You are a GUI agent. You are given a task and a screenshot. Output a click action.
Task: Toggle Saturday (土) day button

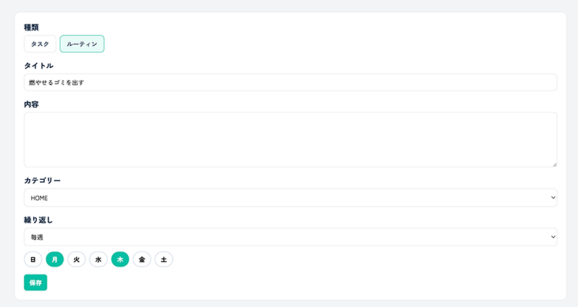[163, 259]
